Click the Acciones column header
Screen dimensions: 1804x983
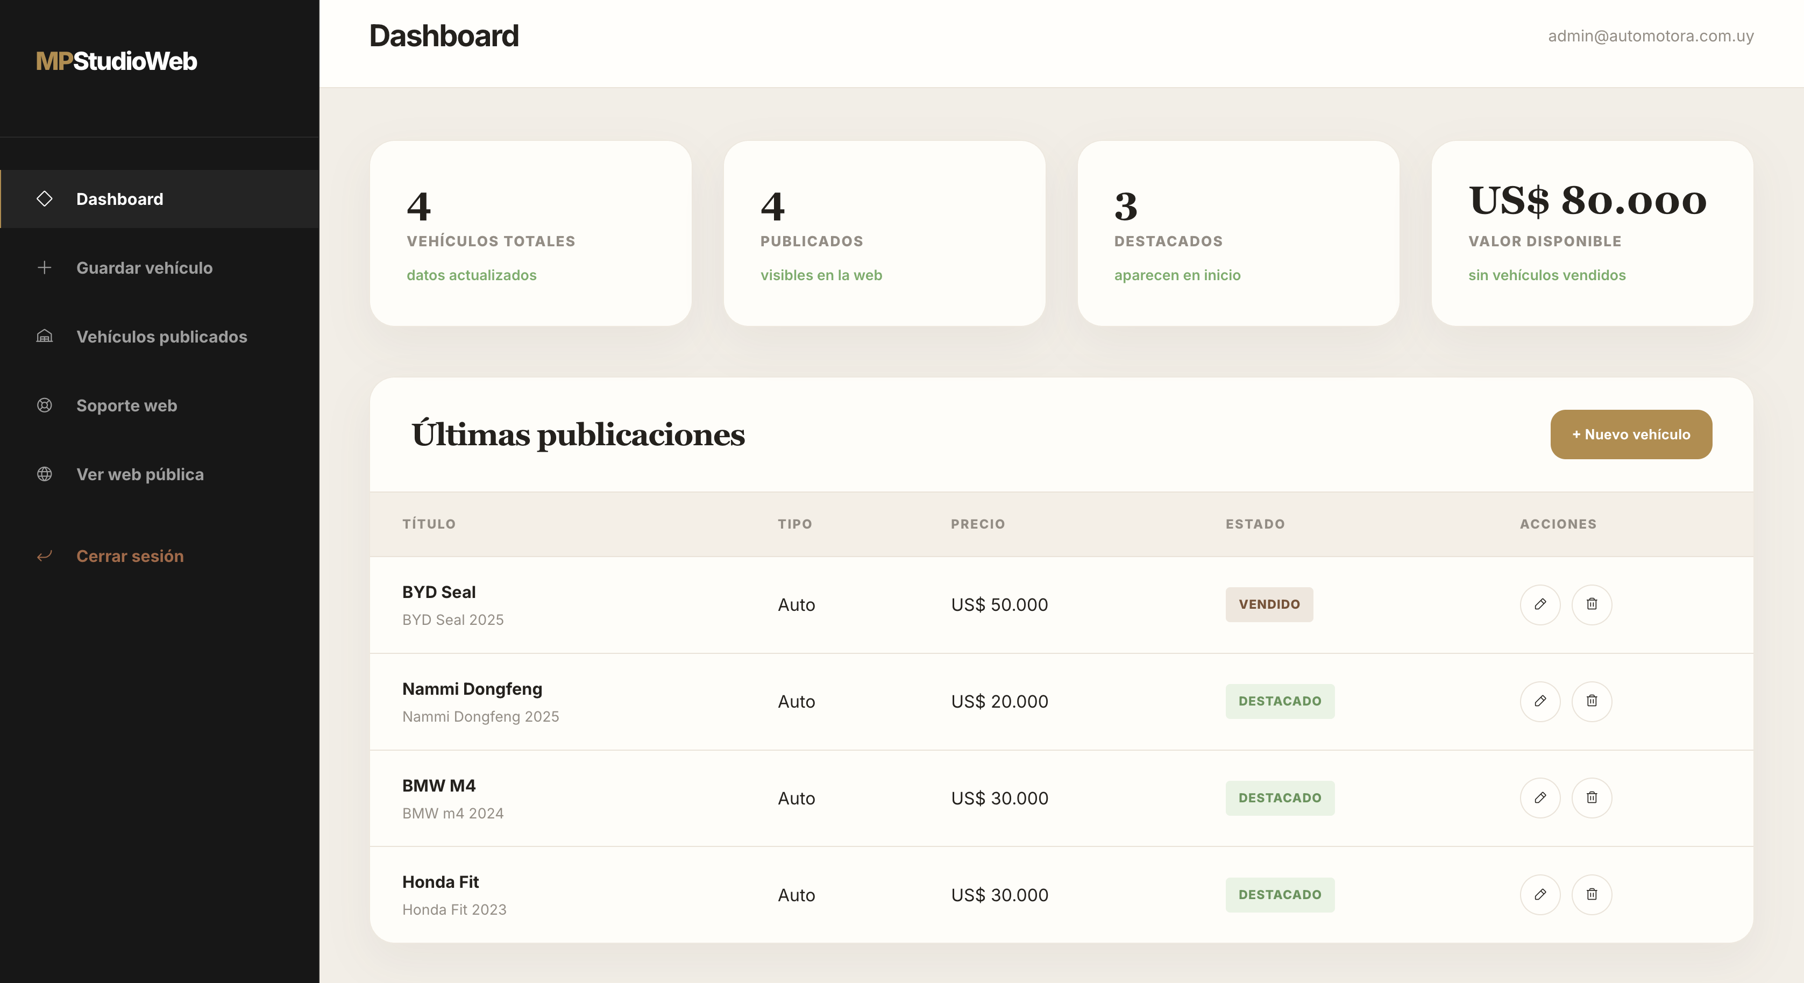pos(1558,524)
